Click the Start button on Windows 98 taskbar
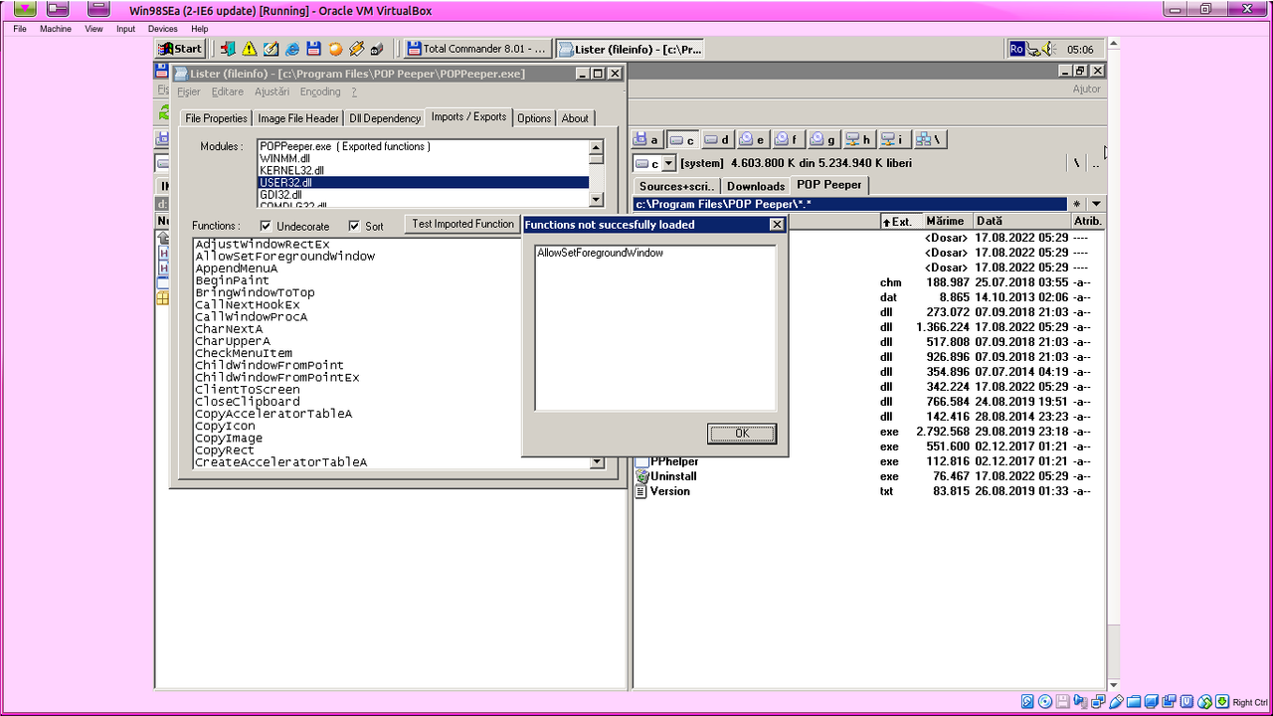Screen dimensions: 1273x716 pos(180,49)
